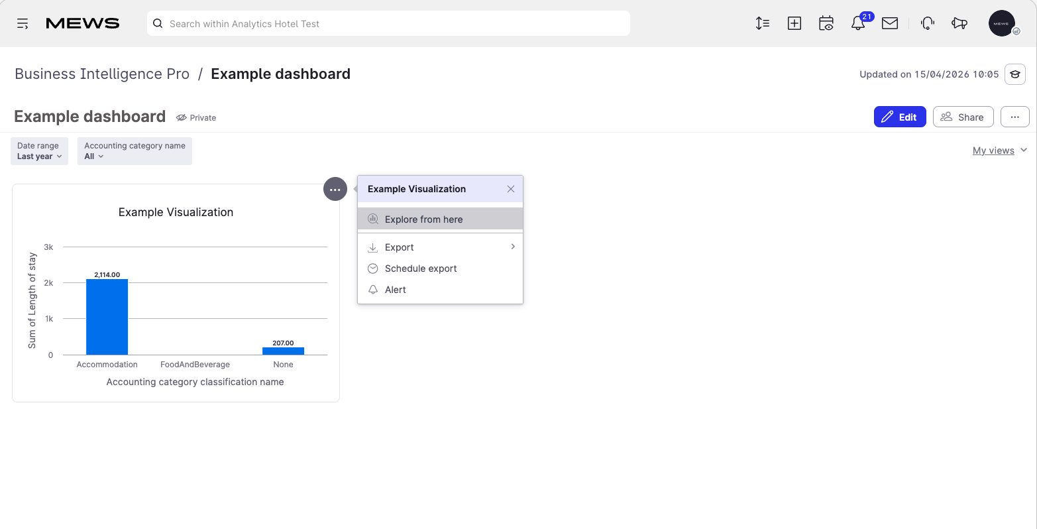Click the plus-square create icon

pyautogui.click(x=794, y=24)
